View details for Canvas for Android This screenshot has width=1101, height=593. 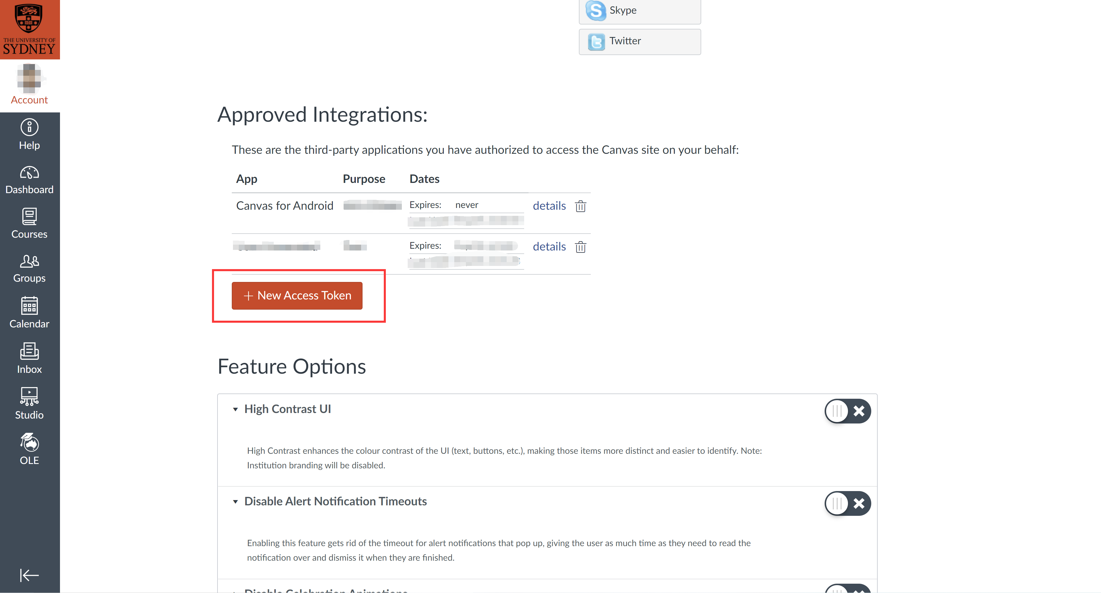549,206
